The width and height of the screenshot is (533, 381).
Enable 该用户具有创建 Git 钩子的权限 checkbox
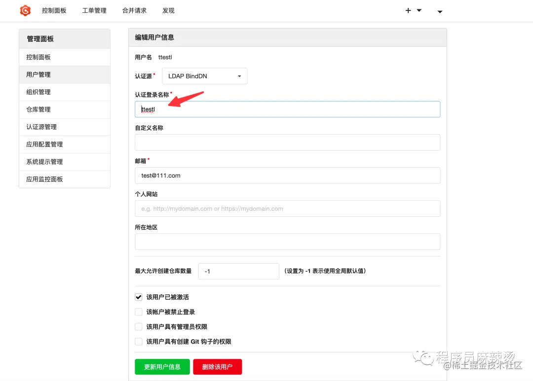click(x=139, y=342)
